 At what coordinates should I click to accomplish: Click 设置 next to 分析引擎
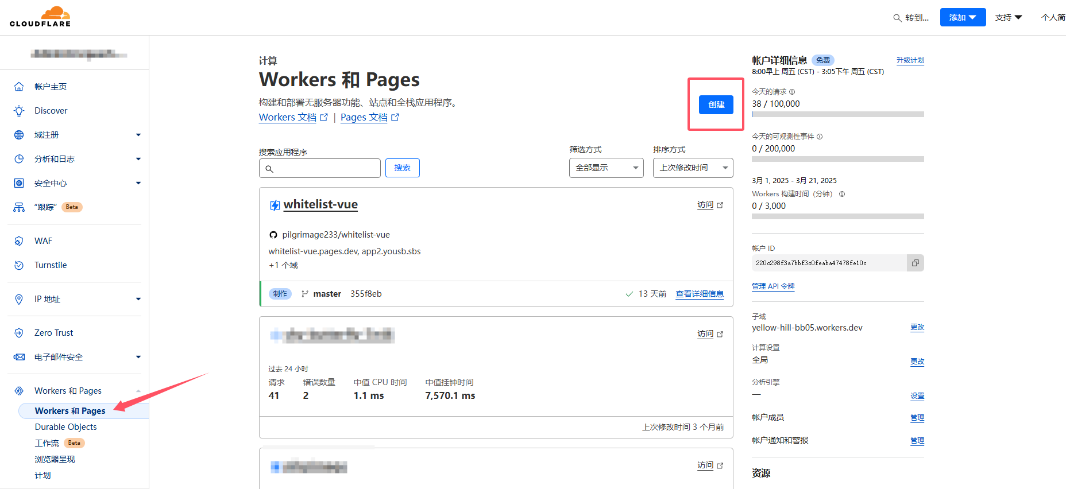click(x=917, y=396)
